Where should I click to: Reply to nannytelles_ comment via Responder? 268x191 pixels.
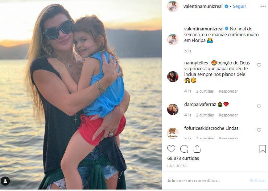coord(228,91)
